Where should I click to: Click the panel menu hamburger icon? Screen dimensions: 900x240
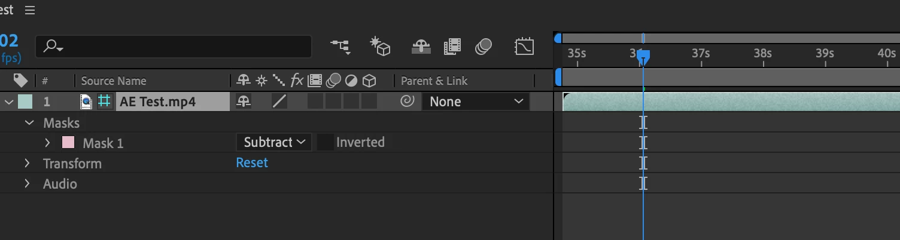tap(30, 10)
